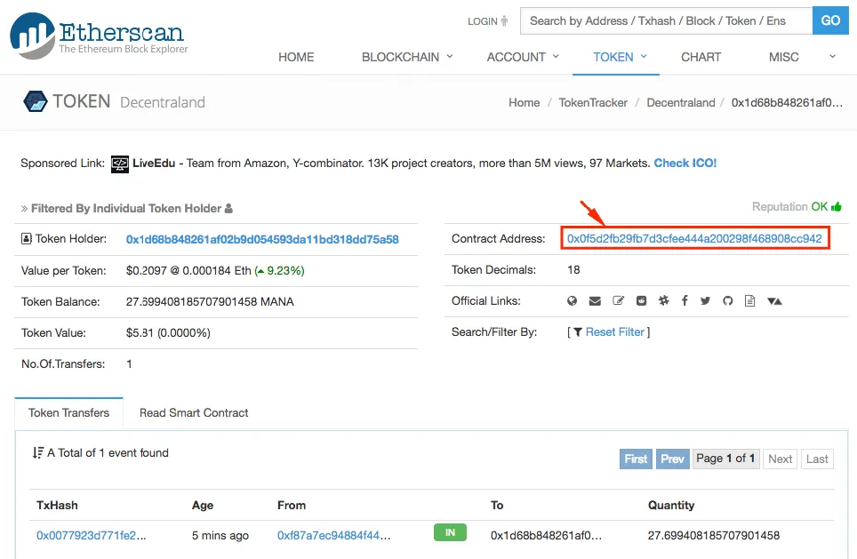The height and width of the screenshot is (559, 857).
Task: Open the Facebook icon in Official Links
Action: 685,300
